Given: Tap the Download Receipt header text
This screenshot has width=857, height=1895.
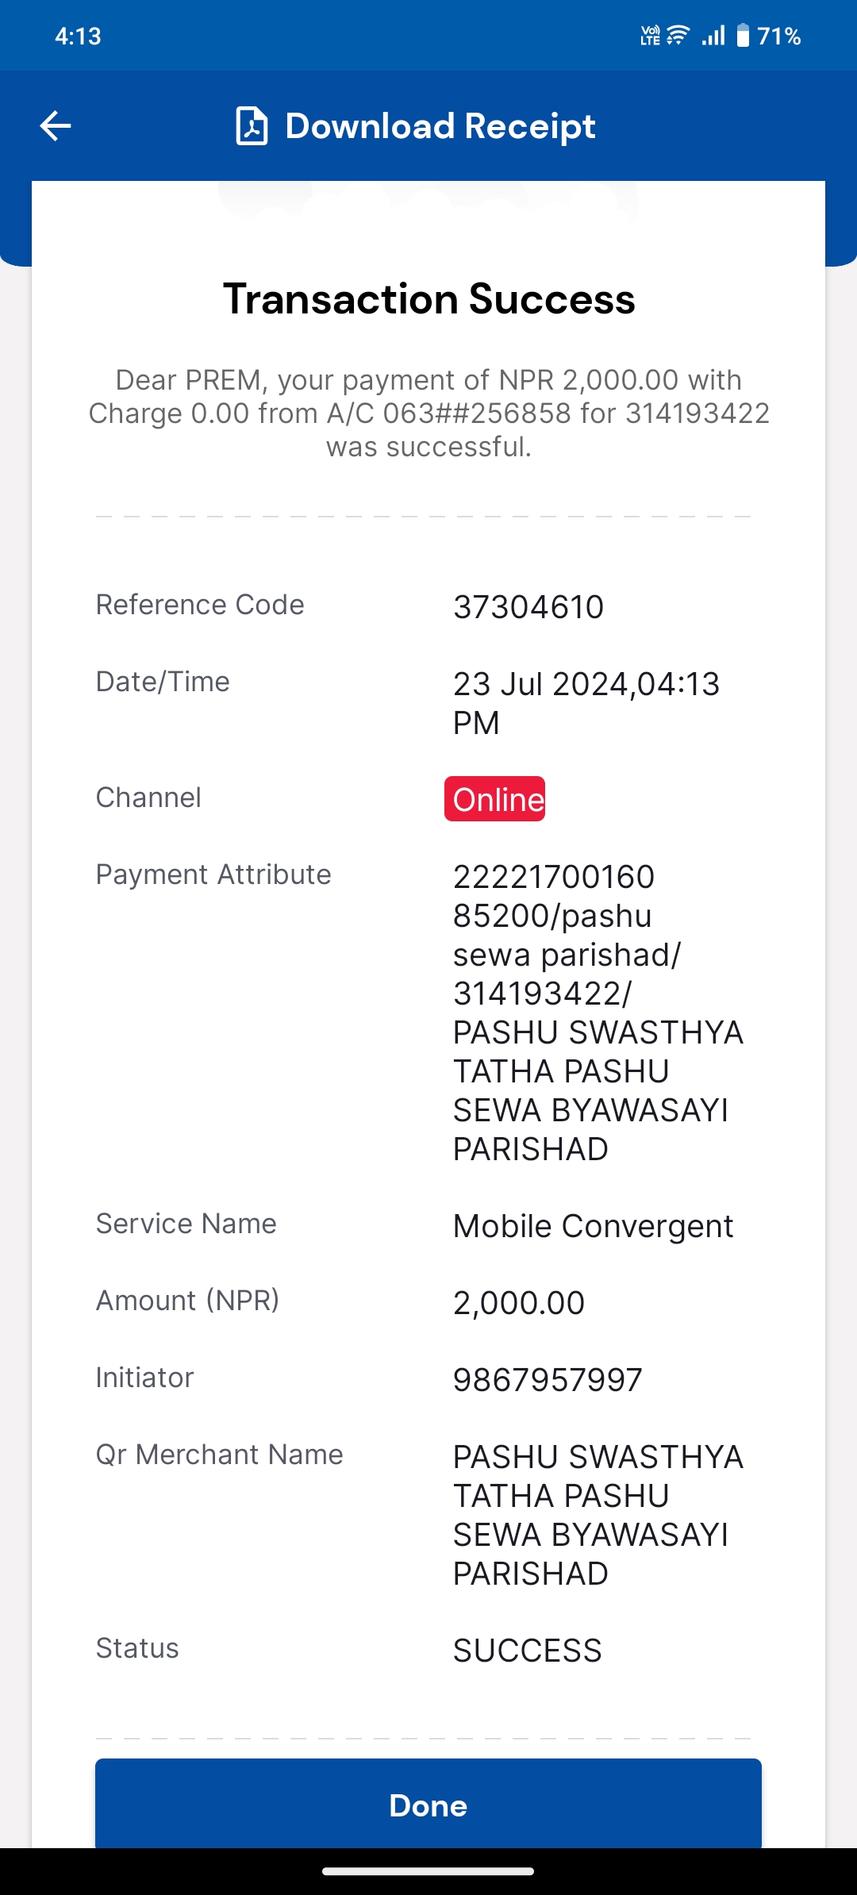Looking at the screenshot, I should click(440, 126).
